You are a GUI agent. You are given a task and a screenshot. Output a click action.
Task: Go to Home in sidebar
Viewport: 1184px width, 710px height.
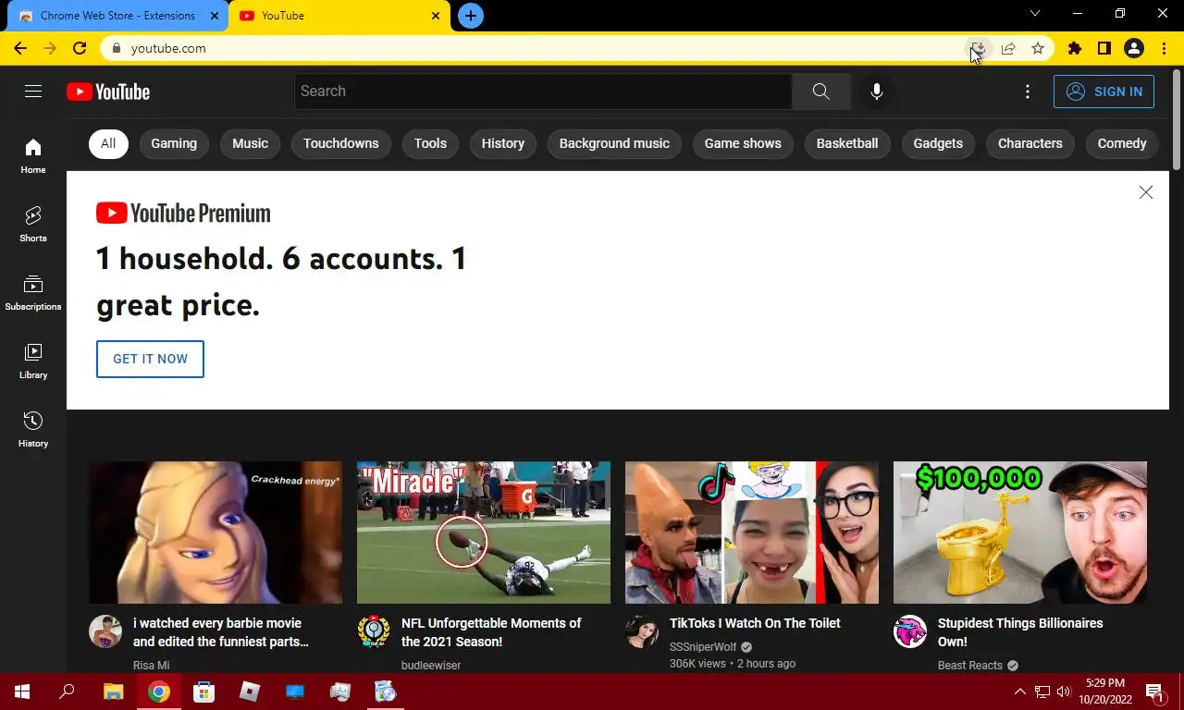pyautogui.click(x=33, y=155)
